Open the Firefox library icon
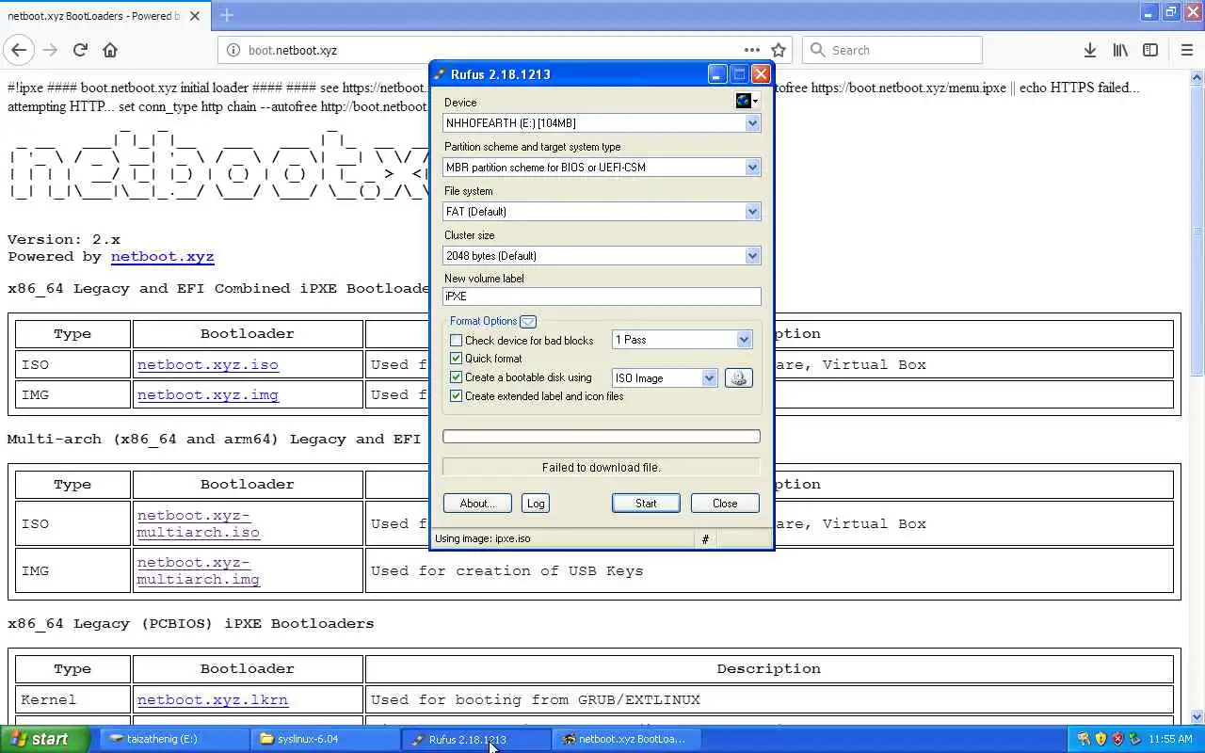The image size is (1205, 753). [x=1120, y=50]
